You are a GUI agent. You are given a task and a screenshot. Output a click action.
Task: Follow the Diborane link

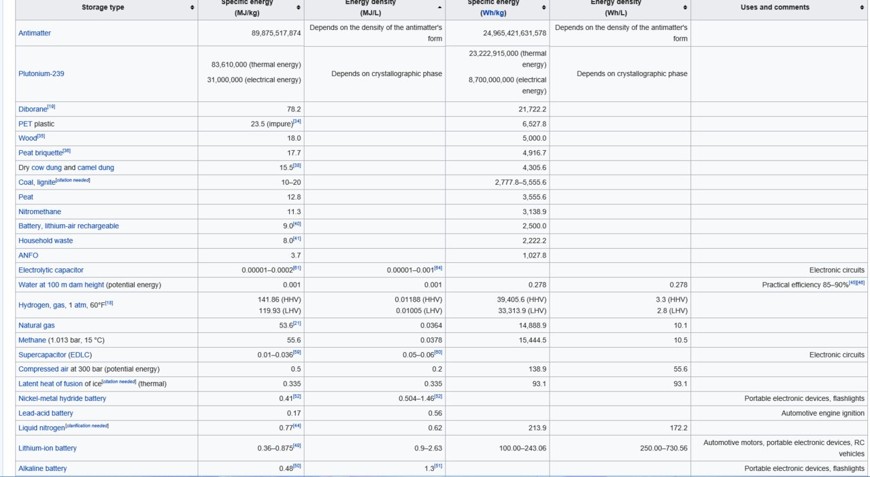(x=33, y=109)
